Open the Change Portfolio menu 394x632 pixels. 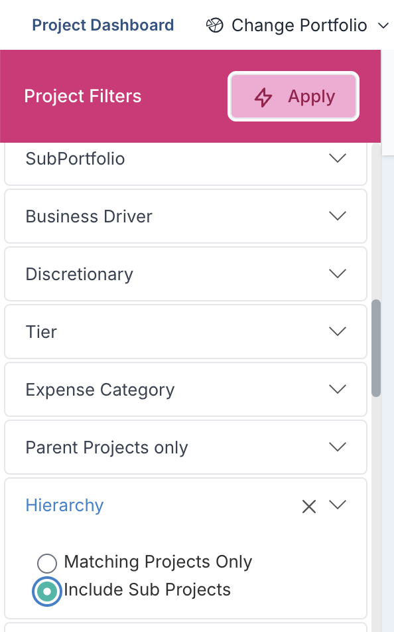tap(298, 25)
